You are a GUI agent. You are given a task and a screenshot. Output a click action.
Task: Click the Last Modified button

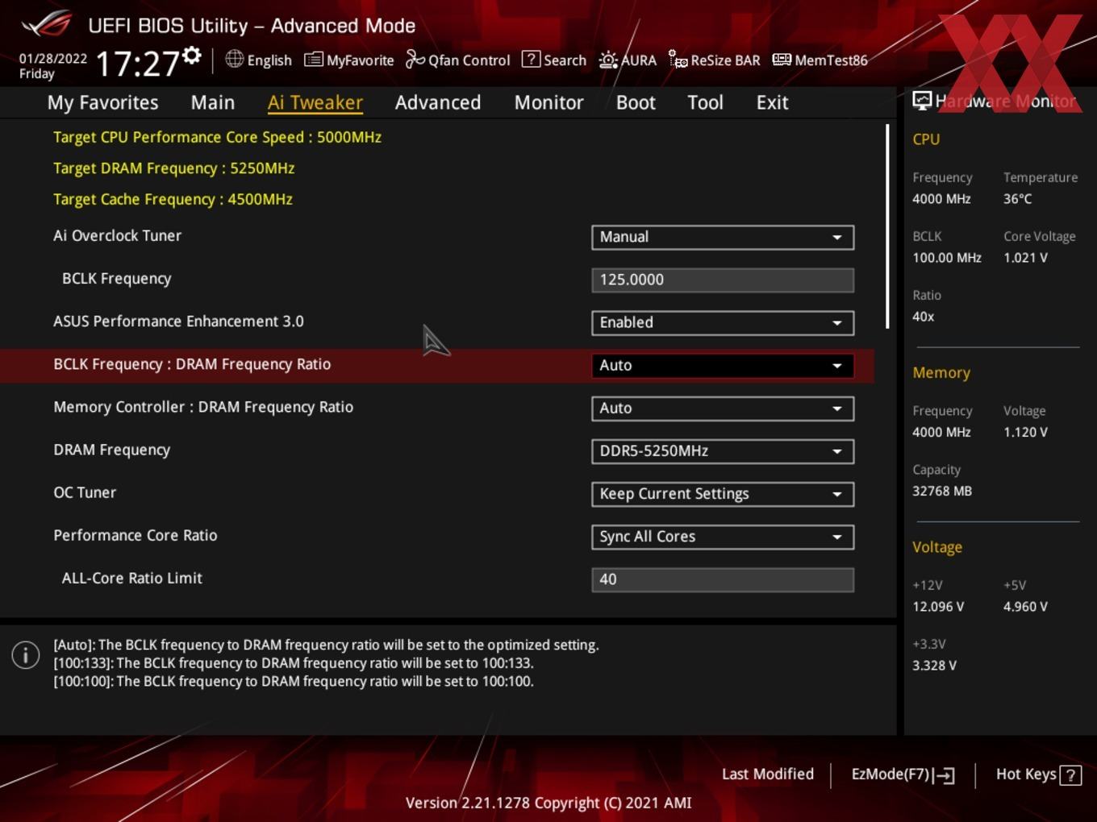[768, 774]
